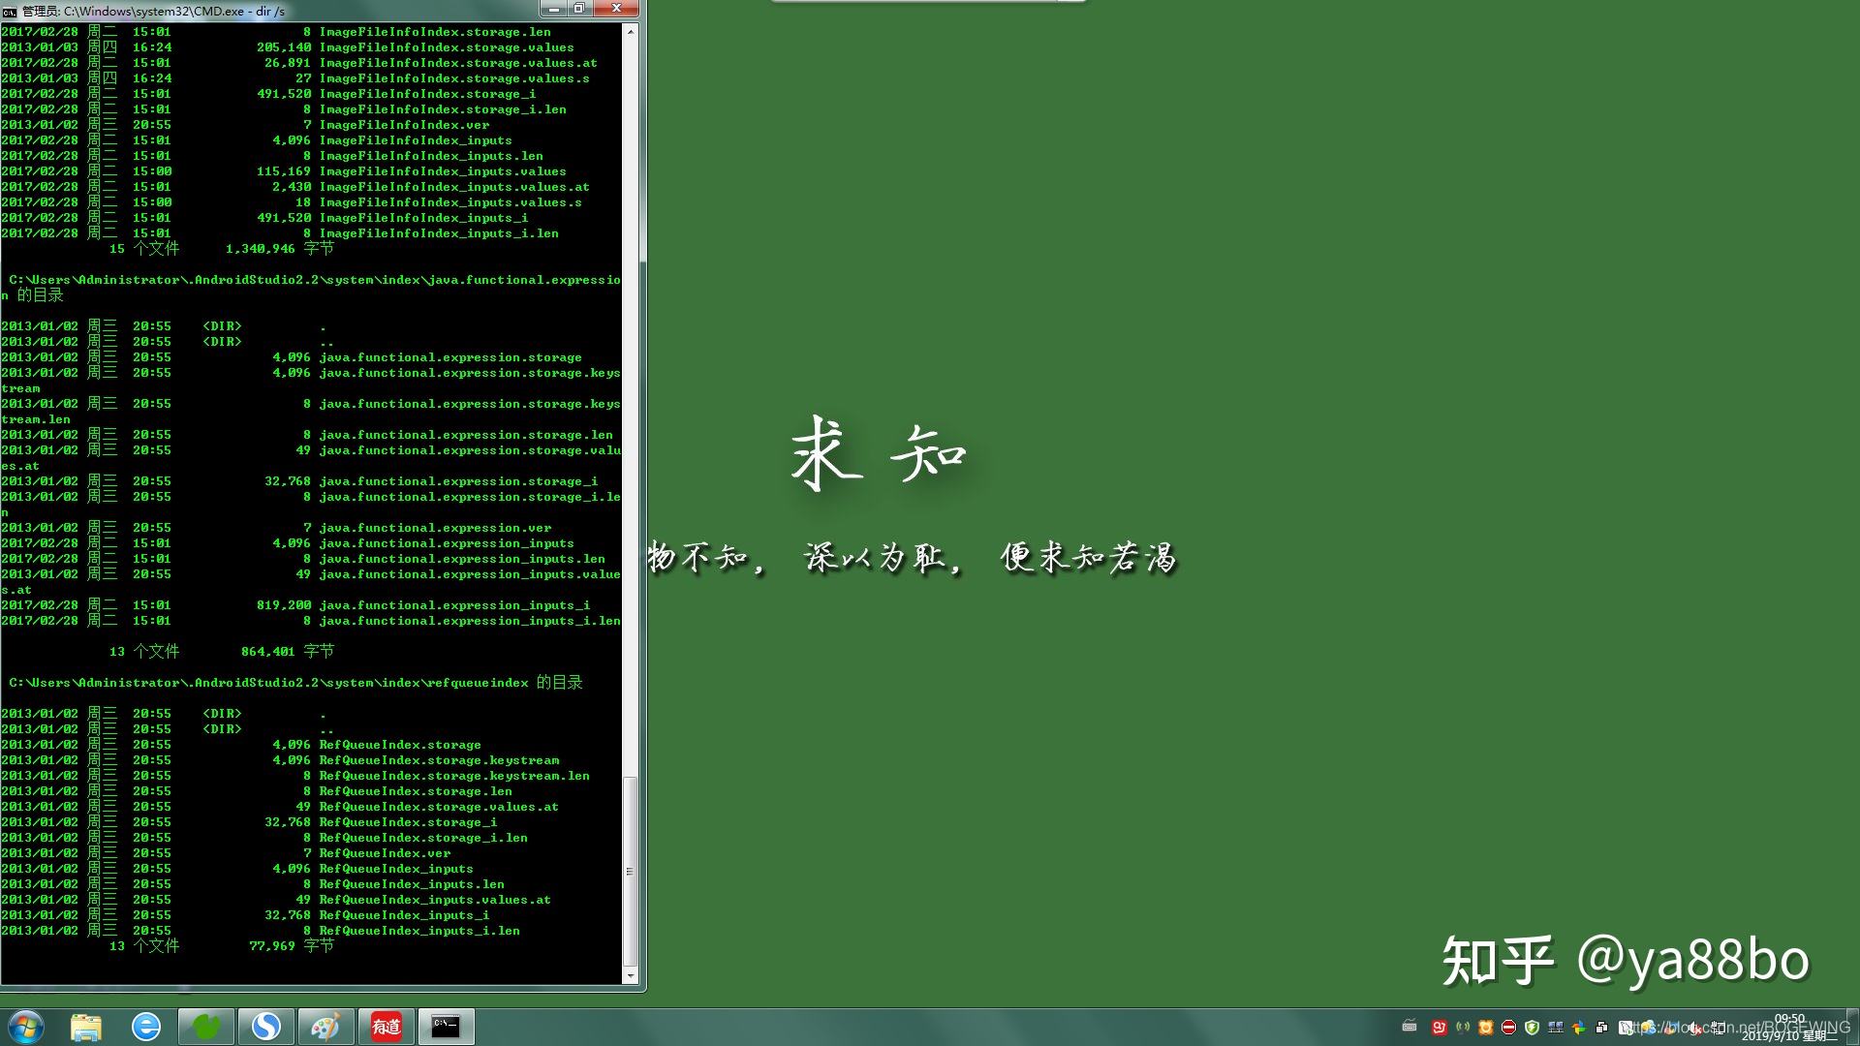This screenshot has width=1860, height=1046.
Task: Toggle CMD window display mode
Action: pos(581,9)
